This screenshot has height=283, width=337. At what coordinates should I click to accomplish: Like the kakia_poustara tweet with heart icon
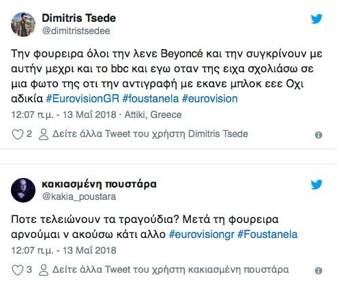click(18, 270)
